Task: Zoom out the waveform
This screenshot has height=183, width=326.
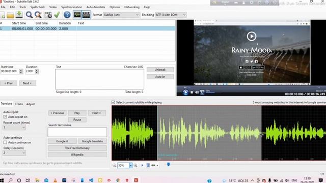Action: tap(114, 165)
